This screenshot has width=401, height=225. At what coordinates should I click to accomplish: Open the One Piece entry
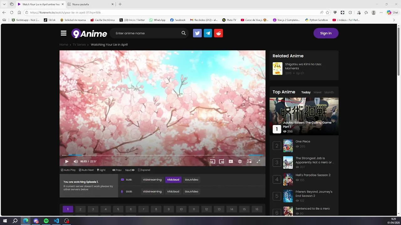coord(303,142)
